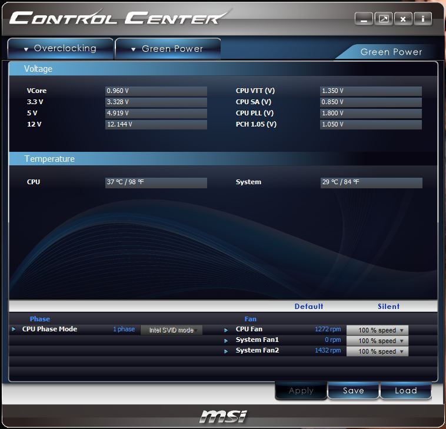Click the Default preset link
The image size is (446, 429).
309,307
